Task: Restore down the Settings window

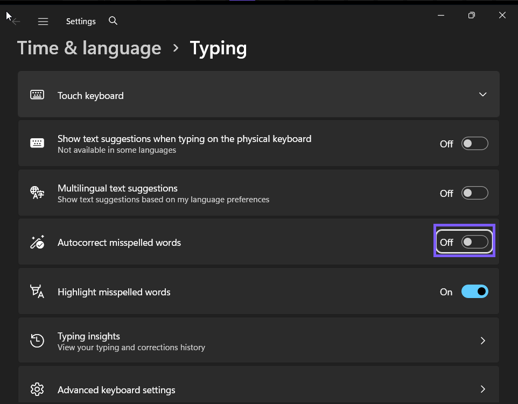Action: 471,15
